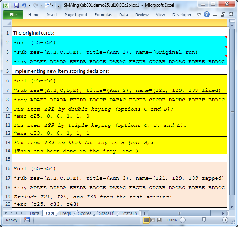Select row 8 header
238x227 pixels.
(7, 99)
